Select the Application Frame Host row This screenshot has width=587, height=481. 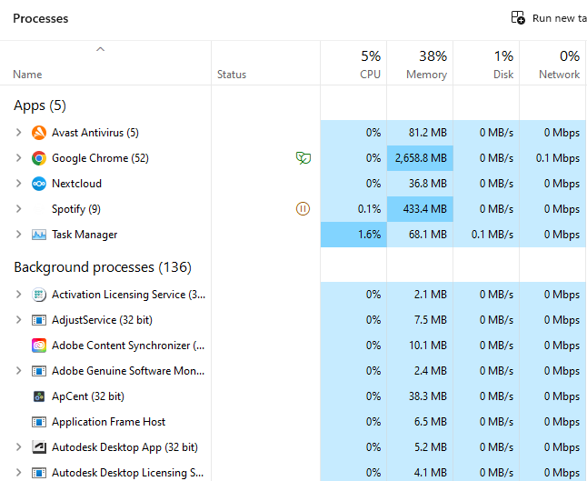click(x=293, y=422)
